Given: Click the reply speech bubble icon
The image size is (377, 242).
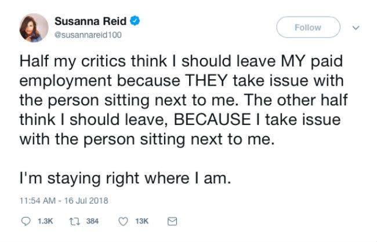Looking at the screenshot, I should tap(26, 221).
